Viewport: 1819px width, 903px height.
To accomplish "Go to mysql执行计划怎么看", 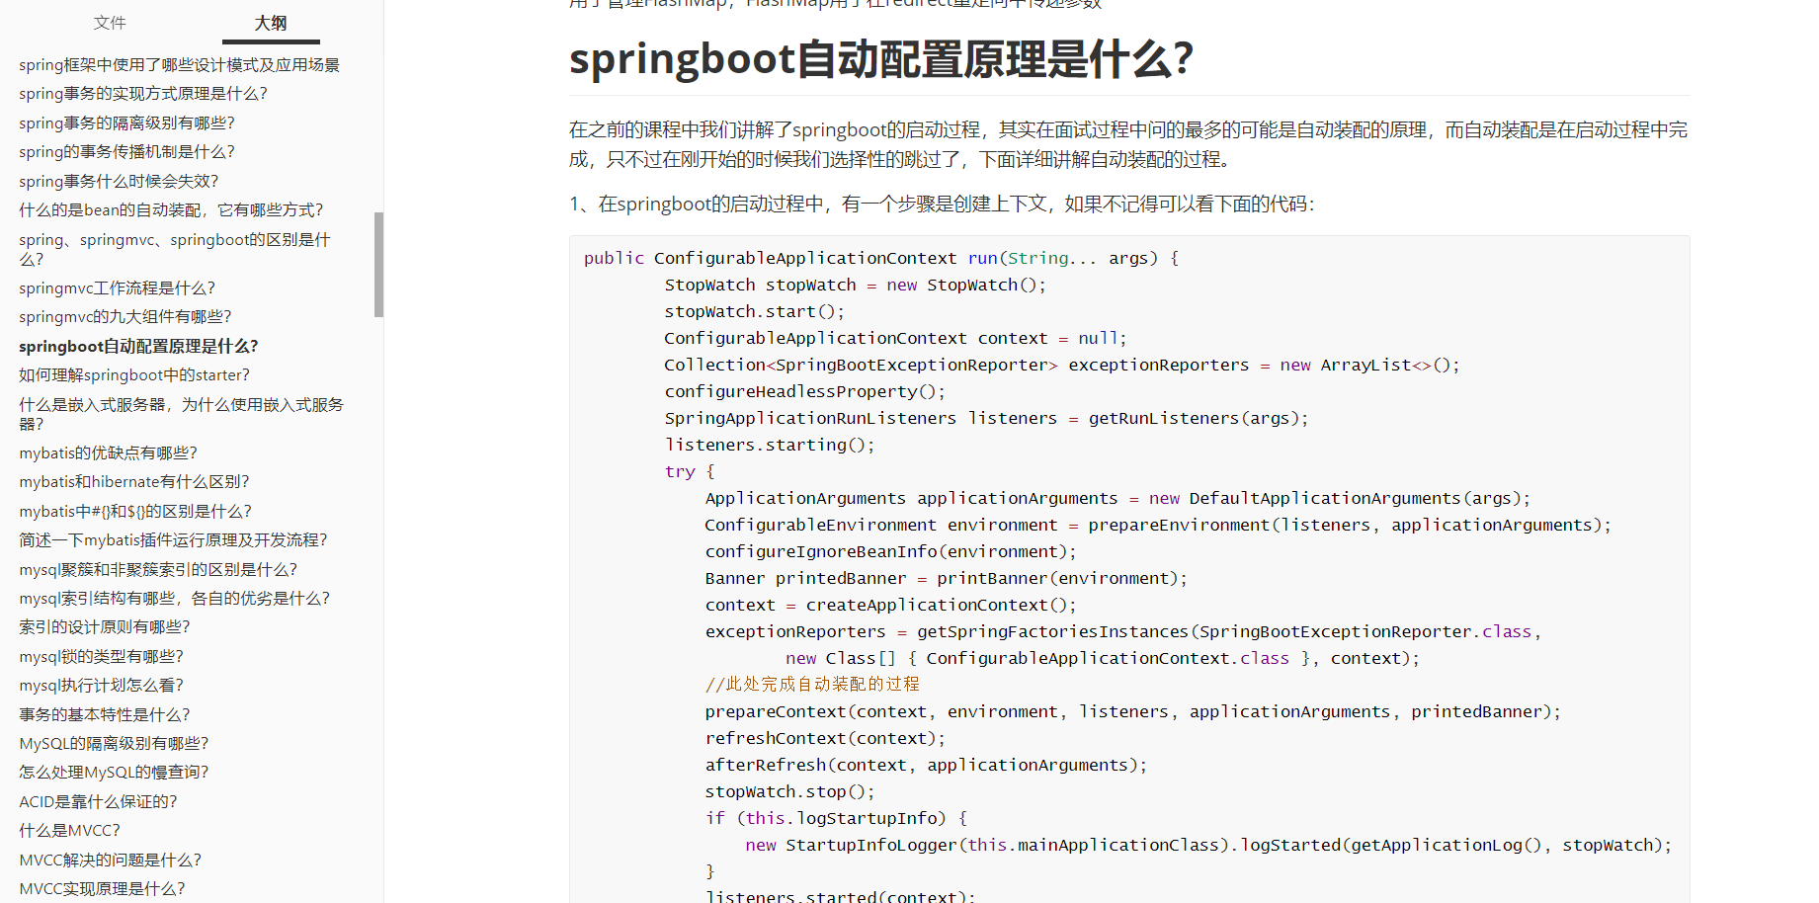I will coord(101,686).
